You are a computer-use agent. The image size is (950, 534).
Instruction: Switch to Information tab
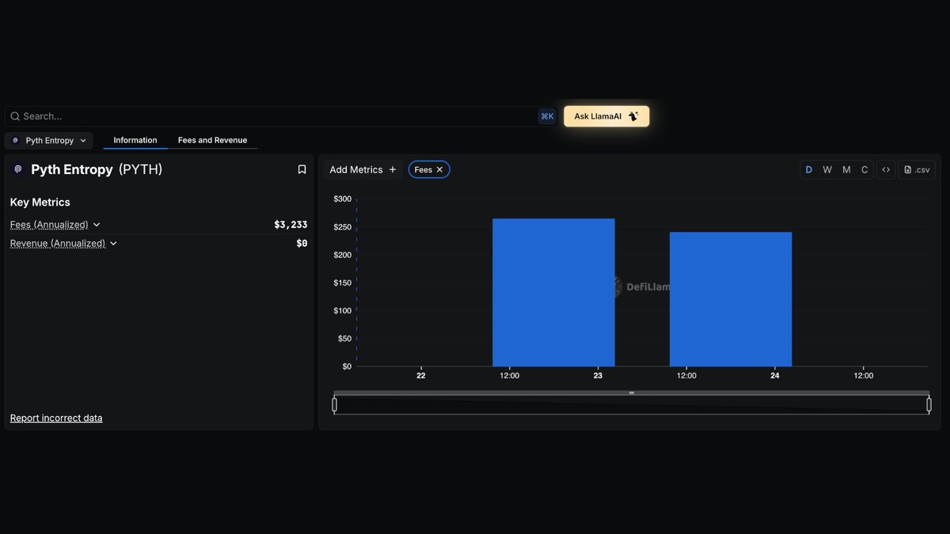(x=135, y=140)
